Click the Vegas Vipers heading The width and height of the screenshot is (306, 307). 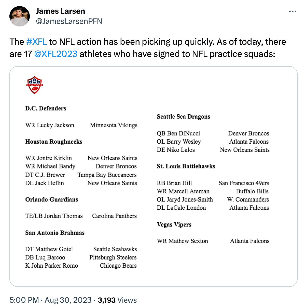click(174, 225)
